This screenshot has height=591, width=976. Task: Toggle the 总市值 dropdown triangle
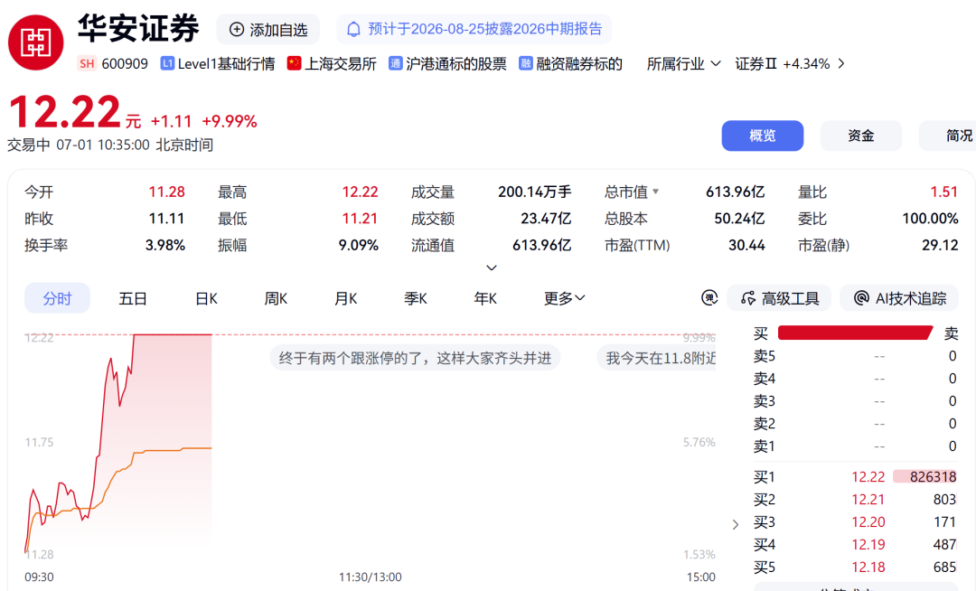pos(655,192)
